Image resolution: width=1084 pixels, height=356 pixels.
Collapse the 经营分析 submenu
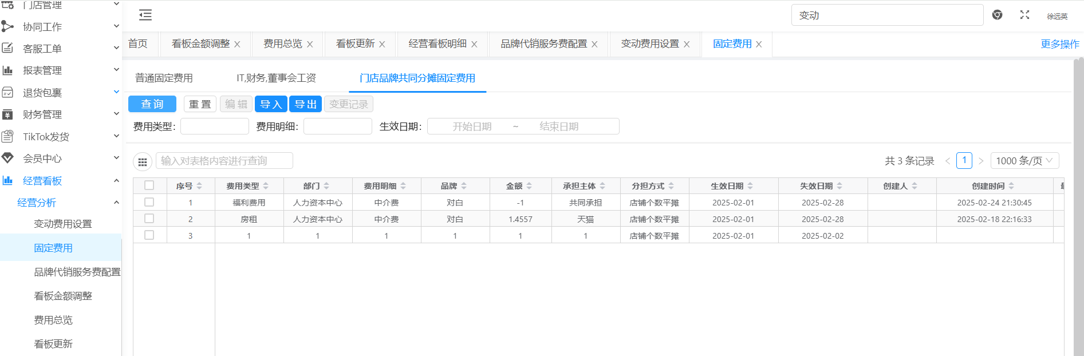point(116,203)
